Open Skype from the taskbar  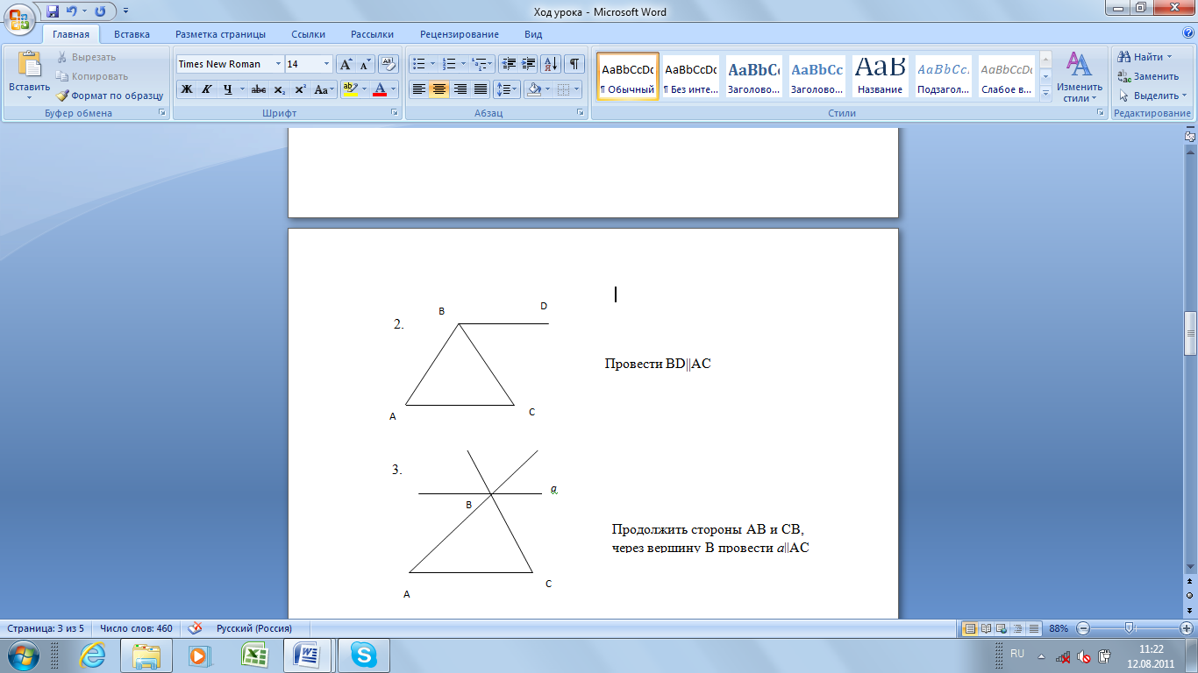click(362, 655)
